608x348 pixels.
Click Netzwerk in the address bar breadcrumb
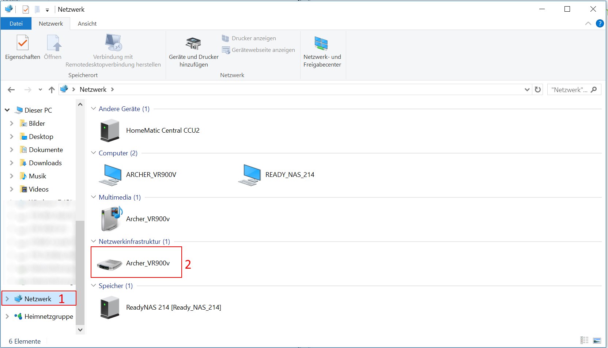[x=93, y=90]
